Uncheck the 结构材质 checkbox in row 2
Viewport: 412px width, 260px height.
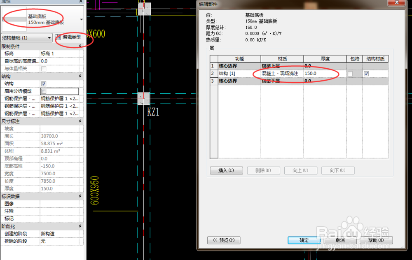pyautogui.click(x=366, y=74)
